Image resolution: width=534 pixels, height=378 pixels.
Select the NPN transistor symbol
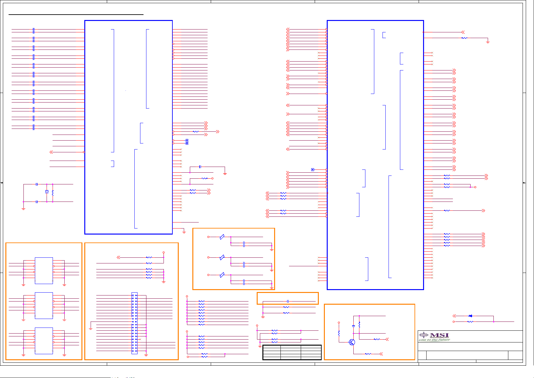352,342
